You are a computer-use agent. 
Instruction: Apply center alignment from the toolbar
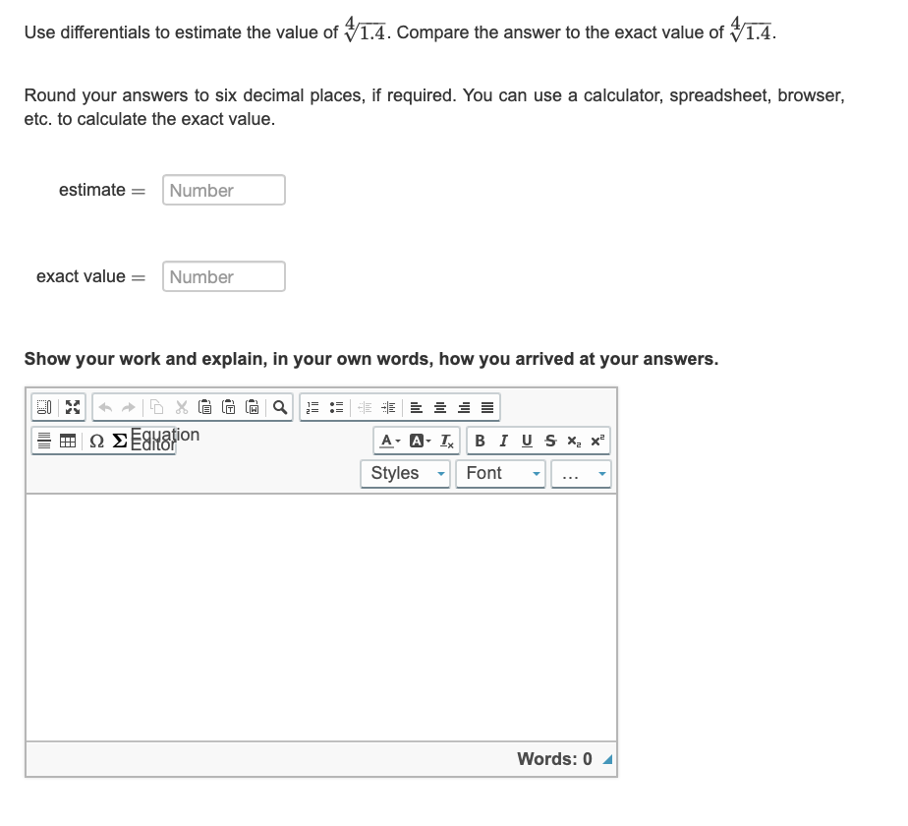(x=439, y=406)
